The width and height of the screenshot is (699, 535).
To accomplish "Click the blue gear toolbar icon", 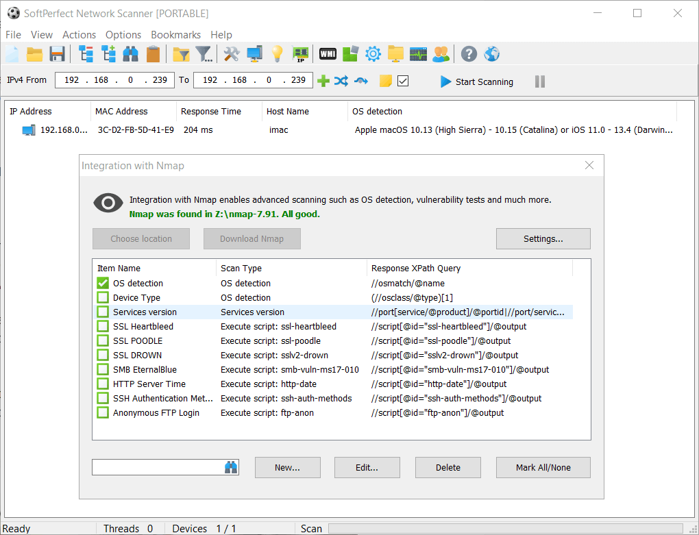I will tap(373, 54).
